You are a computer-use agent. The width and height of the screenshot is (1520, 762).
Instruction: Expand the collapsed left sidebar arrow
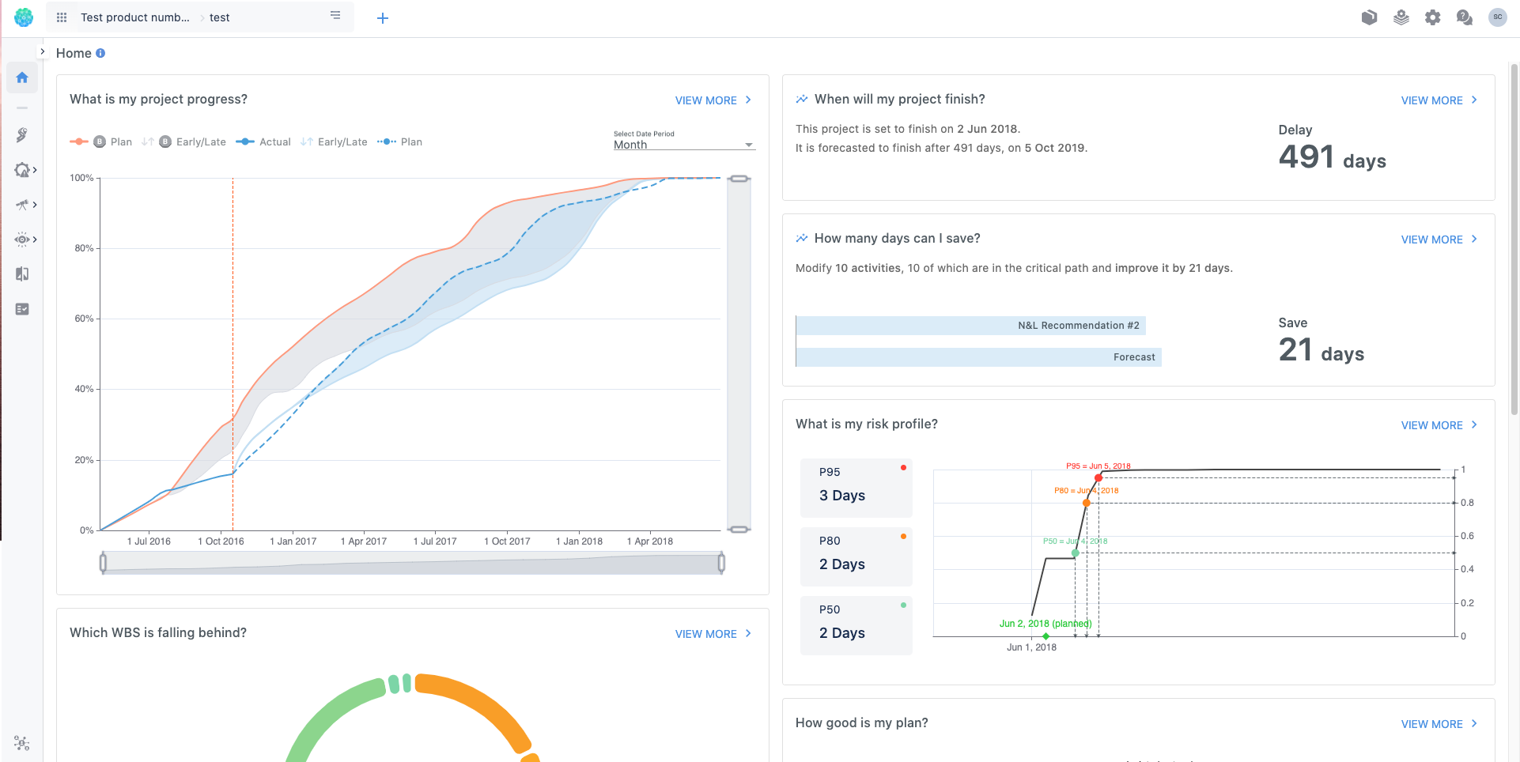[43, 51]
